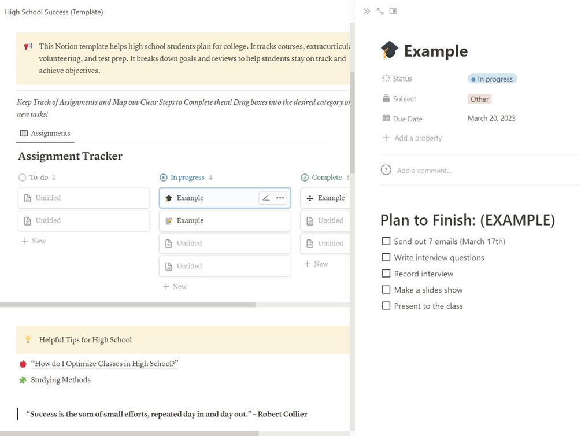Click the megaphone callout icon
The height and width of the screenshot is (436, 581).
click(28, 46)
